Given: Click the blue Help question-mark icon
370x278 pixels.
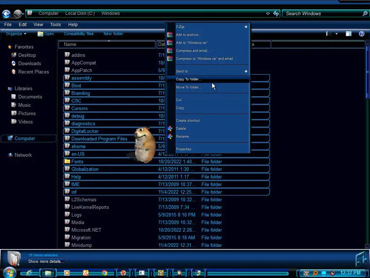Looking at the screenshot, I should point(361,34).
